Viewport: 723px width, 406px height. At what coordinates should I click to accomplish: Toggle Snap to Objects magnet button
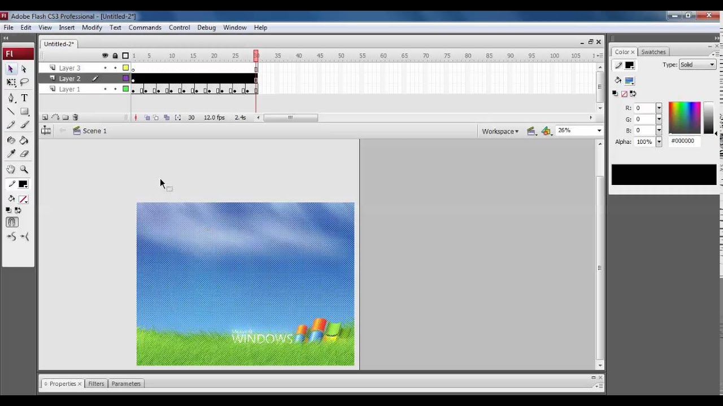click(12, 222)
